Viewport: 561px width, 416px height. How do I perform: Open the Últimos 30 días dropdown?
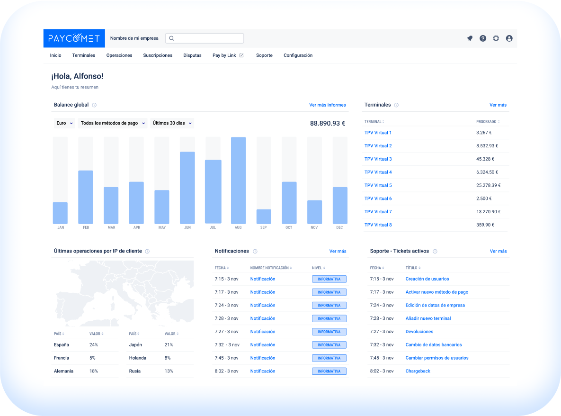[172, 123]
